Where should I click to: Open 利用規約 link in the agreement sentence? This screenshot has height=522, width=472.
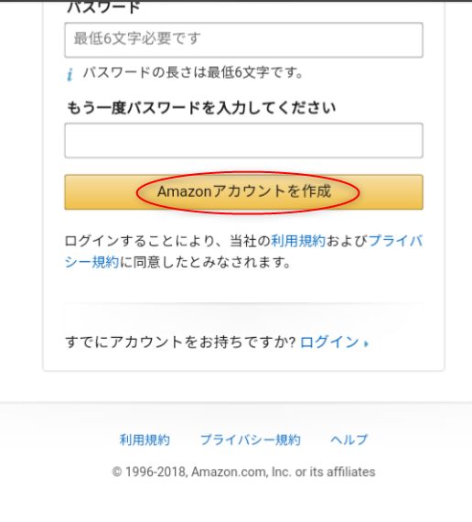[298, 241]
